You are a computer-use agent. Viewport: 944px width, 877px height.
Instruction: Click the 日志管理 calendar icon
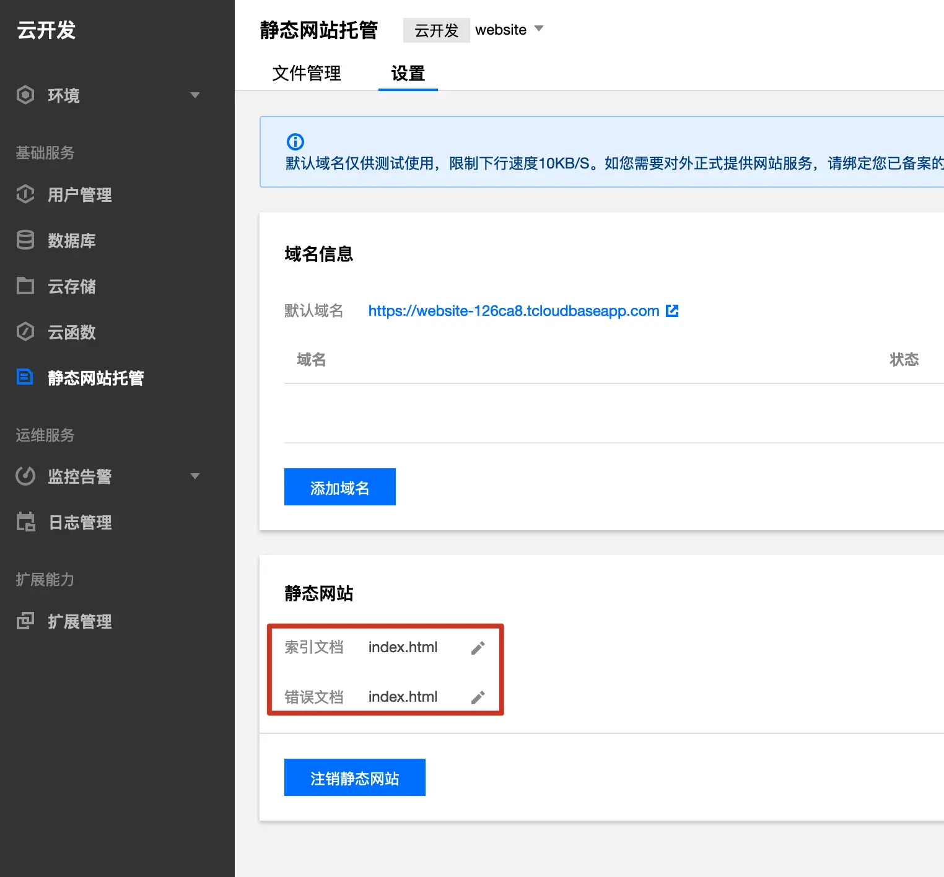[25, 521]
